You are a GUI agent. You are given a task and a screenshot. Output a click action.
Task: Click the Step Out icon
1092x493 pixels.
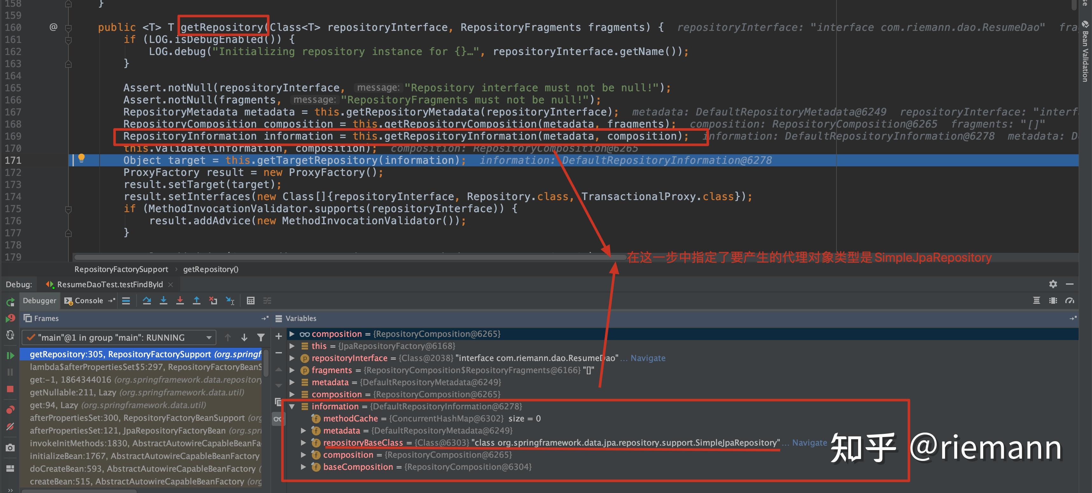coord(196,301)
